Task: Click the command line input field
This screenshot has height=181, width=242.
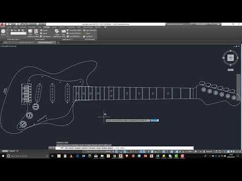Action: (x=125, y=148)
